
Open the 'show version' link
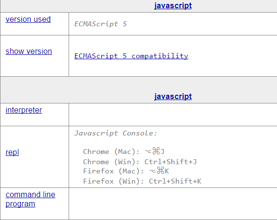pyautogui.click(x=29, y=51)
